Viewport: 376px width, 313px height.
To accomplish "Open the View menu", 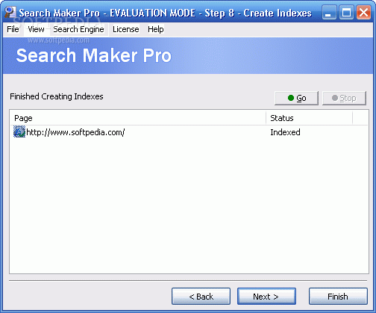I will pos(36,29).
